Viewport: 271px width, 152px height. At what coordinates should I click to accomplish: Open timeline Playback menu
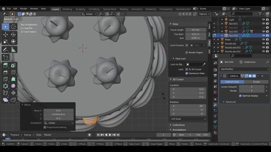pos(16,135)
